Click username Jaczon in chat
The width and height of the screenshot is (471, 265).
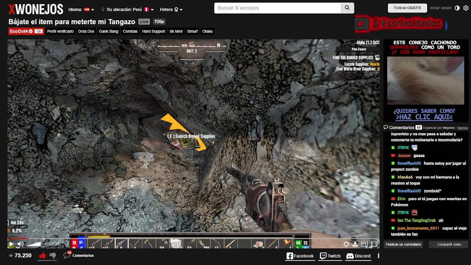point(404,156)
